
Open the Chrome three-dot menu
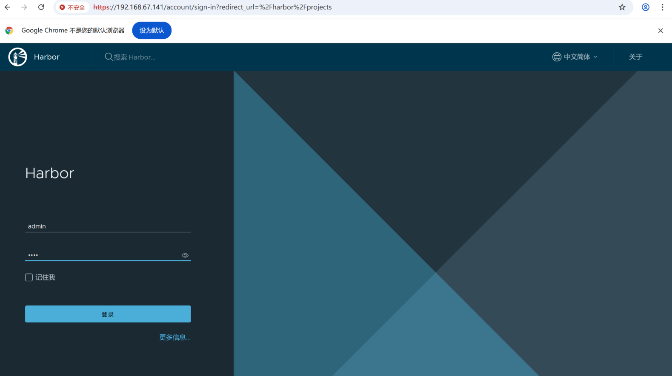pos(662,7)
